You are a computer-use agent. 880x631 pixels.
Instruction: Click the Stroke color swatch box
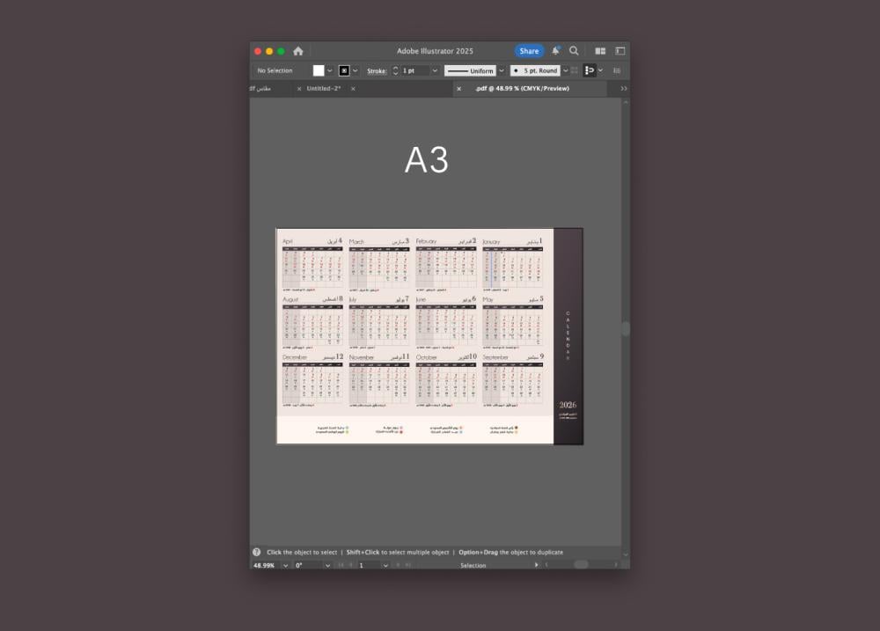click(344, 70)
